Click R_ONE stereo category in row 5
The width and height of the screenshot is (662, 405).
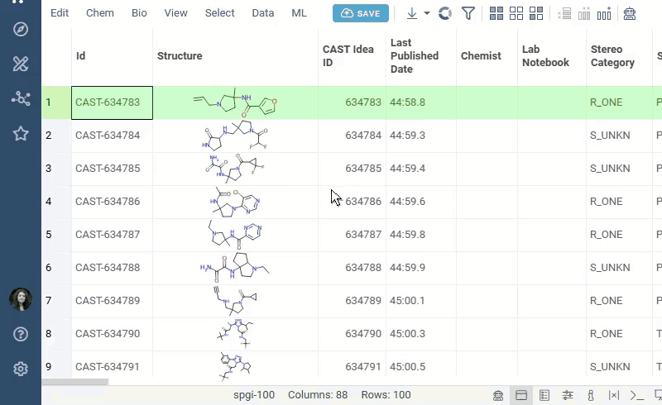pyautogui.click(x=606, y=235)
